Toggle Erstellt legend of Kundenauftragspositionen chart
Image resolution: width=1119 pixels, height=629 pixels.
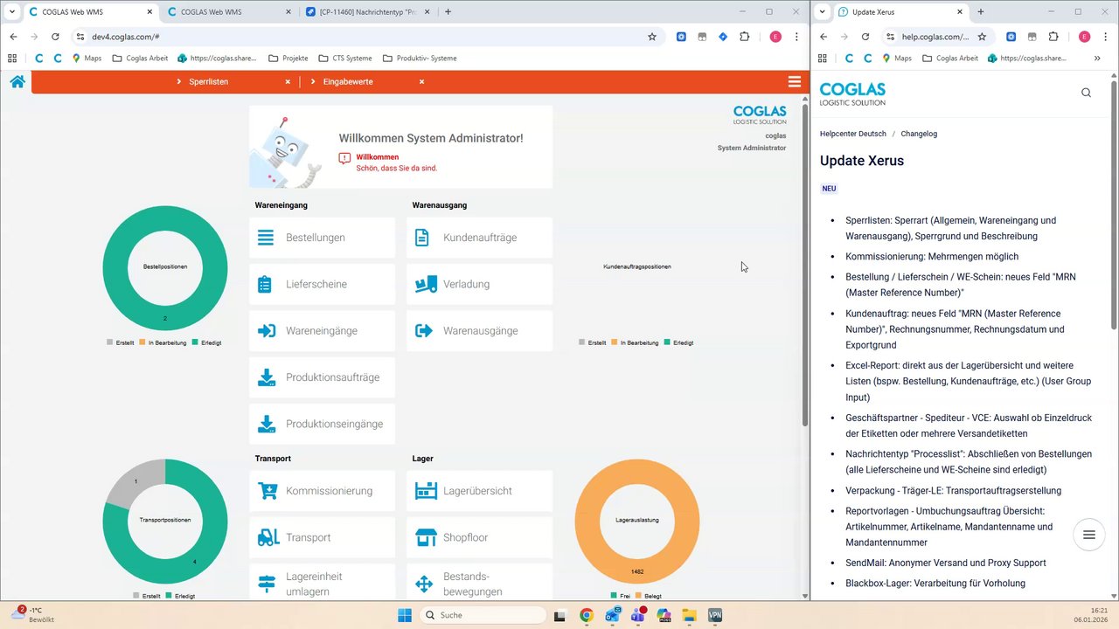(593, 343)
